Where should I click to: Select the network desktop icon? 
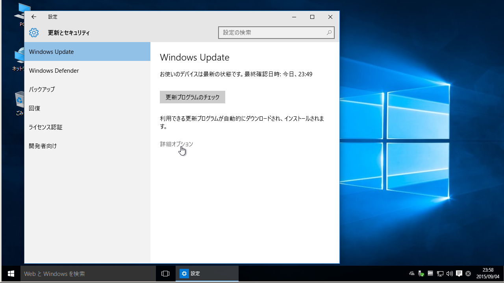(19, 60)
